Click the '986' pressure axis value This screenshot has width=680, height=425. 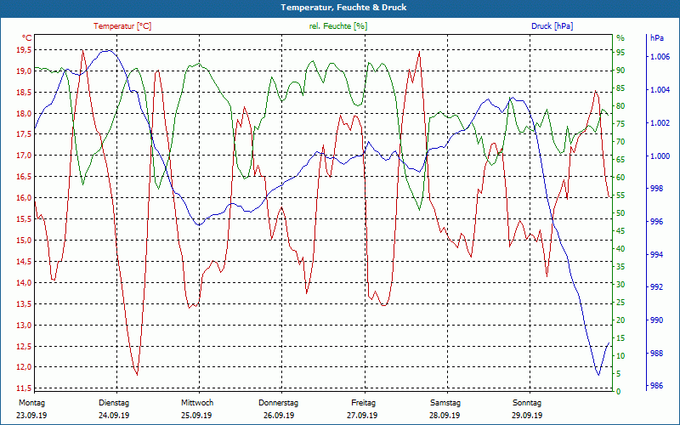(x=657, y=386)
